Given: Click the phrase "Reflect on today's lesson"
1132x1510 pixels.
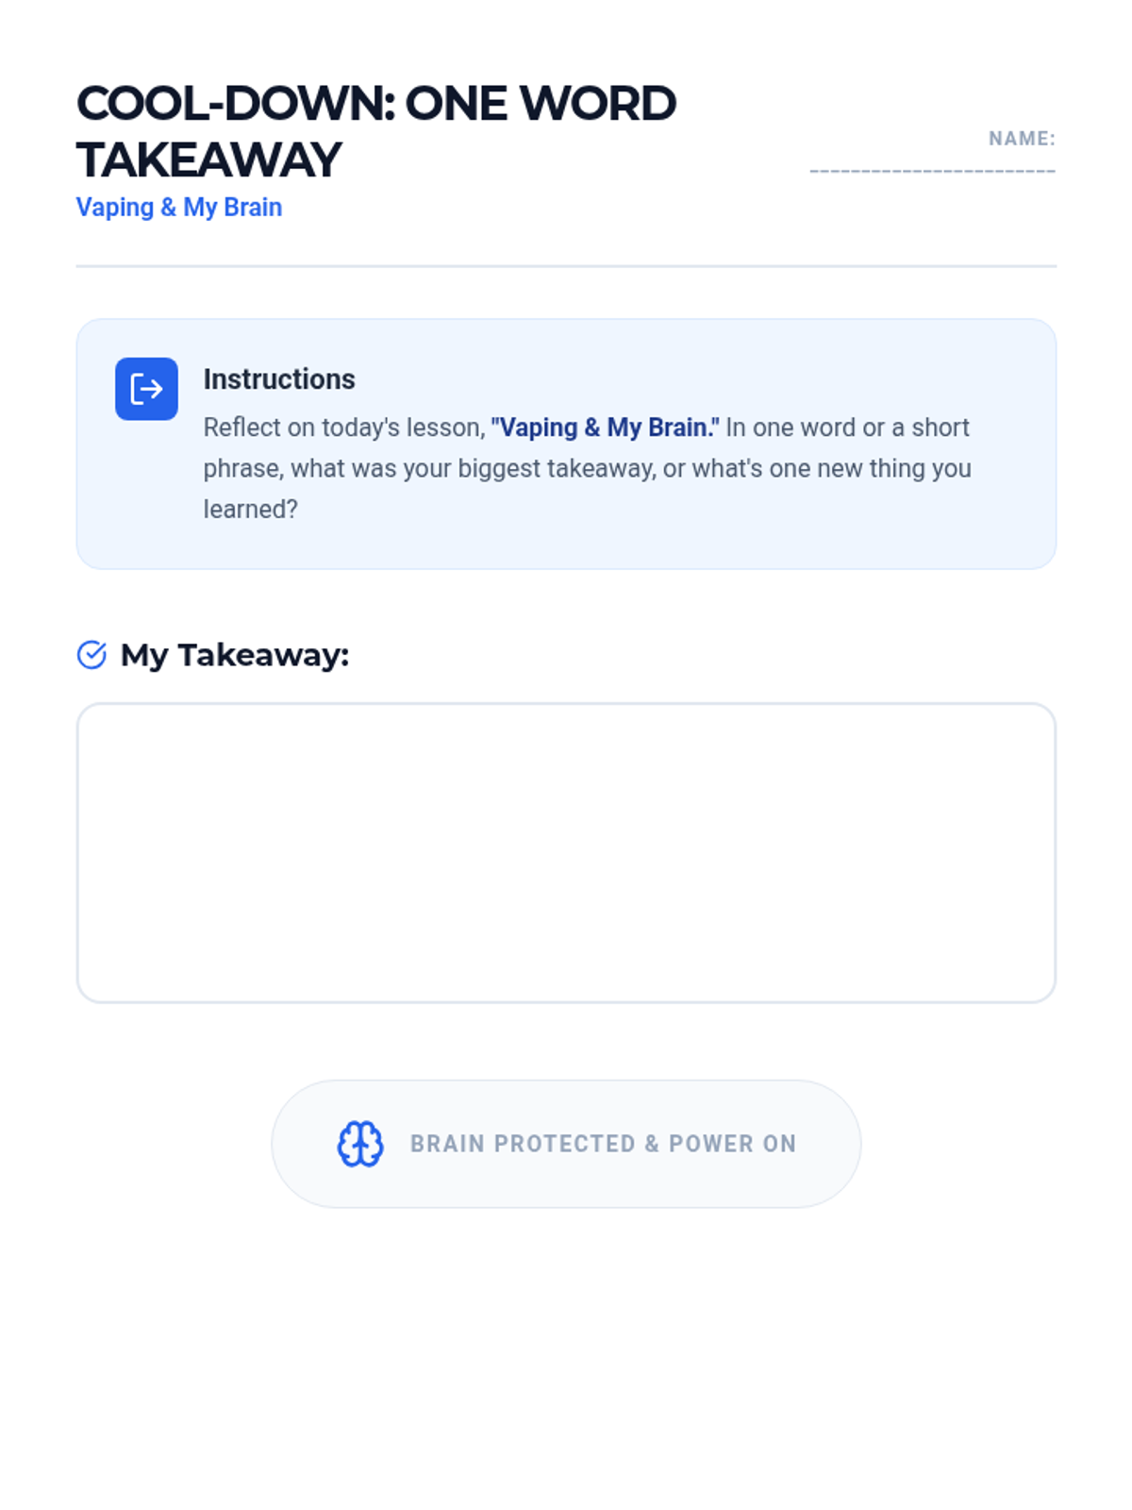Looking at the screenshot, I should pyautogui.click(x=343, y=428).
